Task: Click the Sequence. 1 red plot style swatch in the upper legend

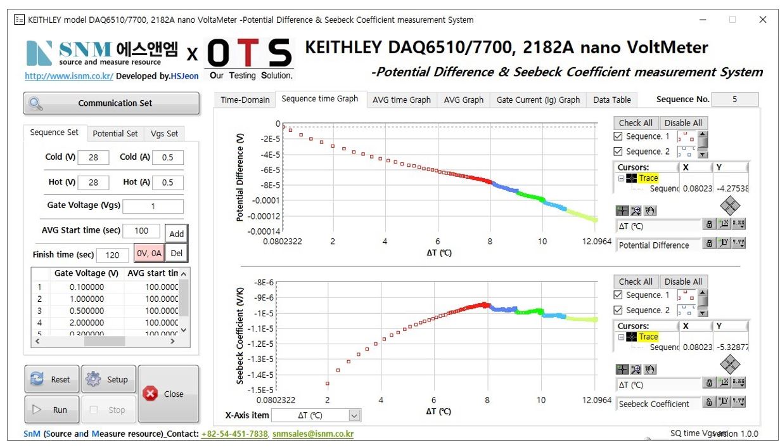Action: [686, 136]
